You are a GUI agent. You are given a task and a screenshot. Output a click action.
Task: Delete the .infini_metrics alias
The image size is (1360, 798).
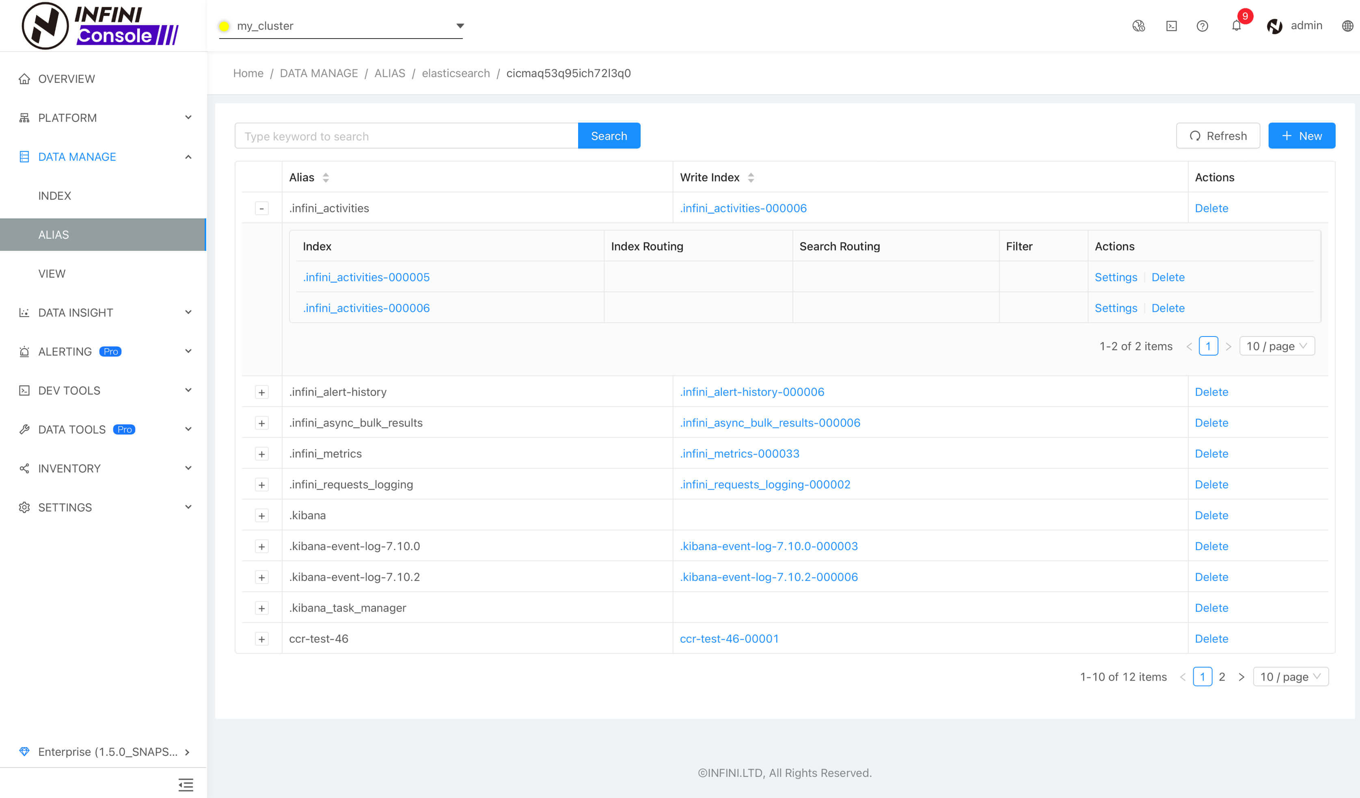(1211, 454)
